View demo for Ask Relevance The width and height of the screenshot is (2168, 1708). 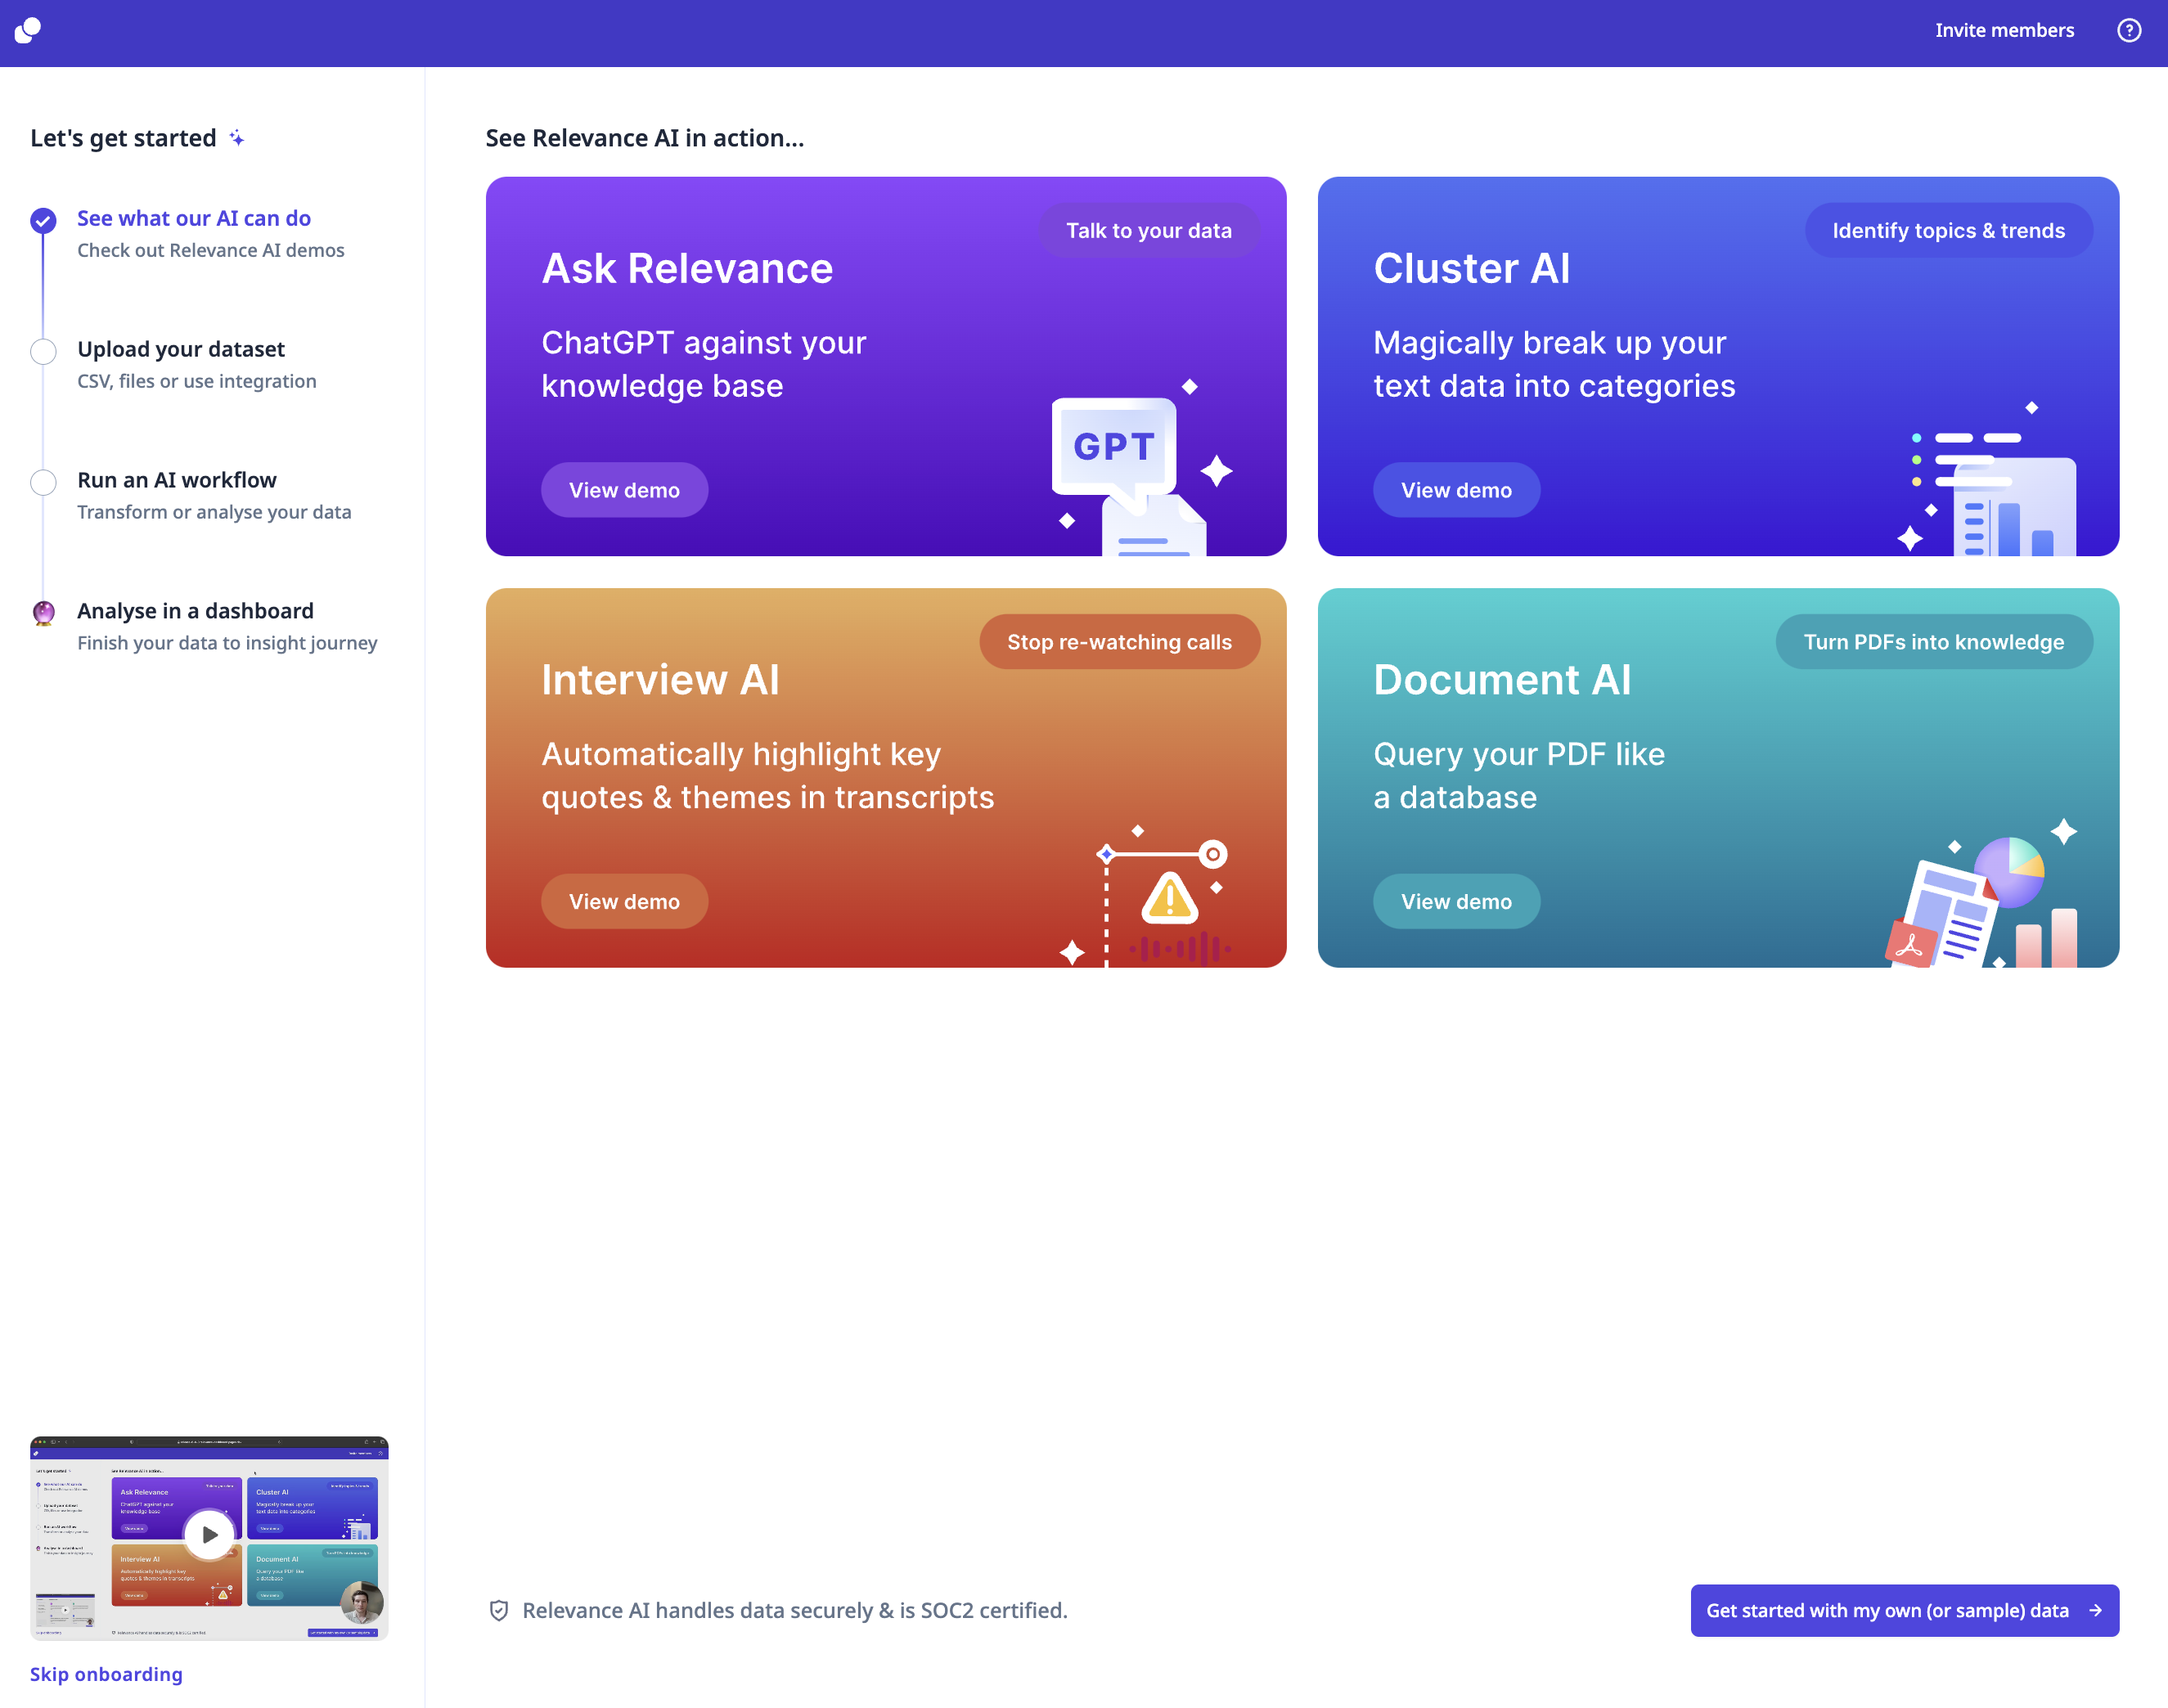(x=624, y=490)
